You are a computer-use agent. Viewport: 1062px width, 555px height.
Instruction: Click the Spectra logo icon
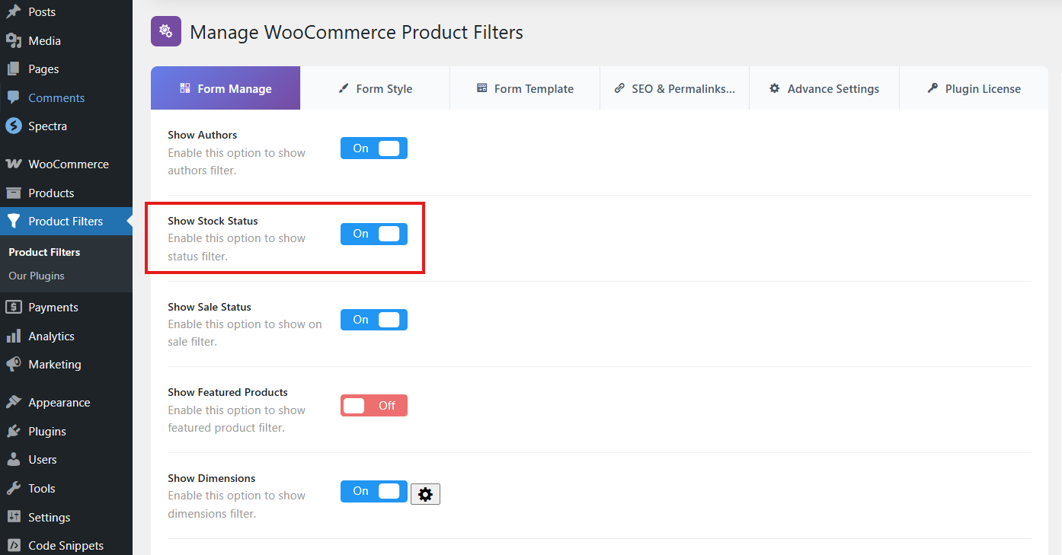(x=13, y=126)
